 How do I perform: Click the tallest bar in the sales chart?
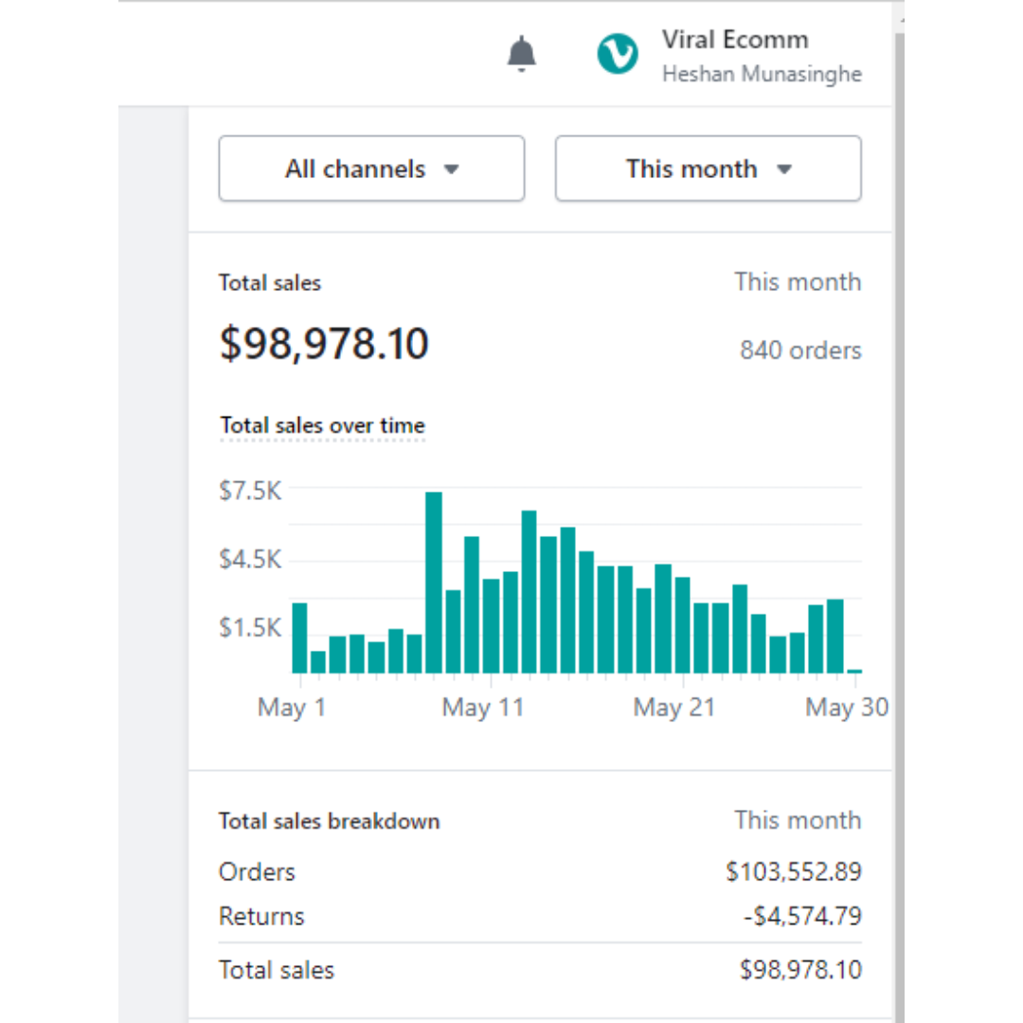[434, 582]
